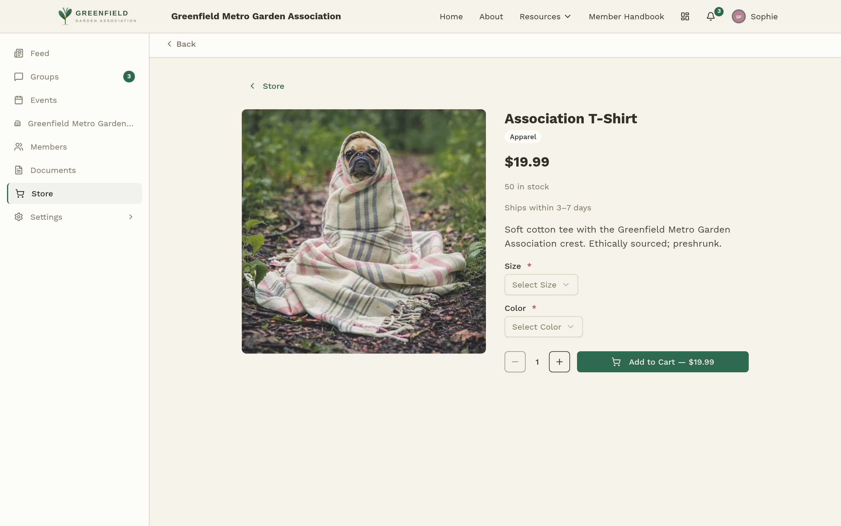Open Groups from the sidebar

click(44, 77)
